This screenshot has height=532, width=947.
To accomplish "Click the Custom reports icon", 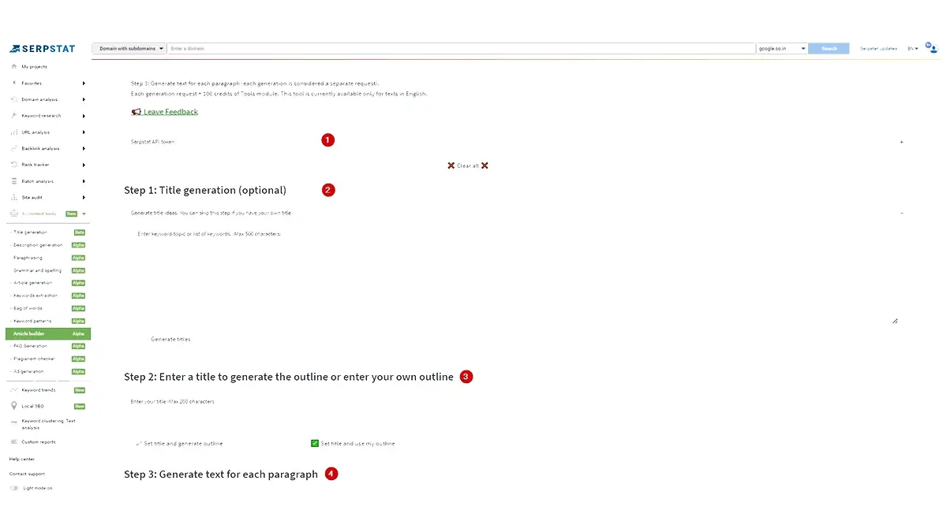I will coord(14,442).
